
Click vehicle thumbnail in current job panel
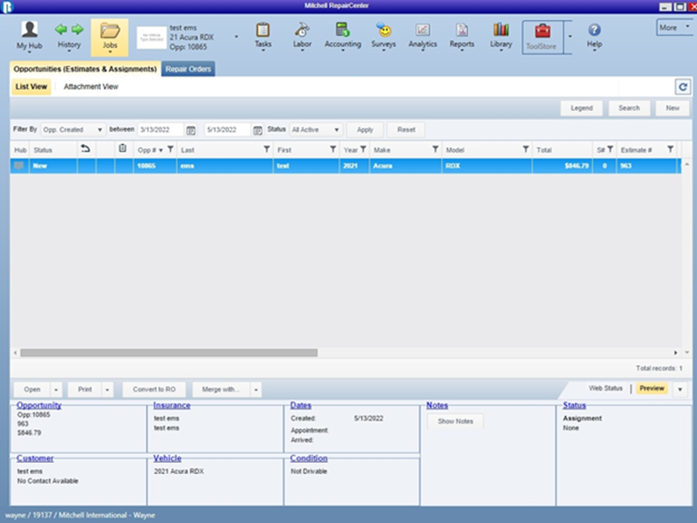pyautogui.click(x=152, y=37)
